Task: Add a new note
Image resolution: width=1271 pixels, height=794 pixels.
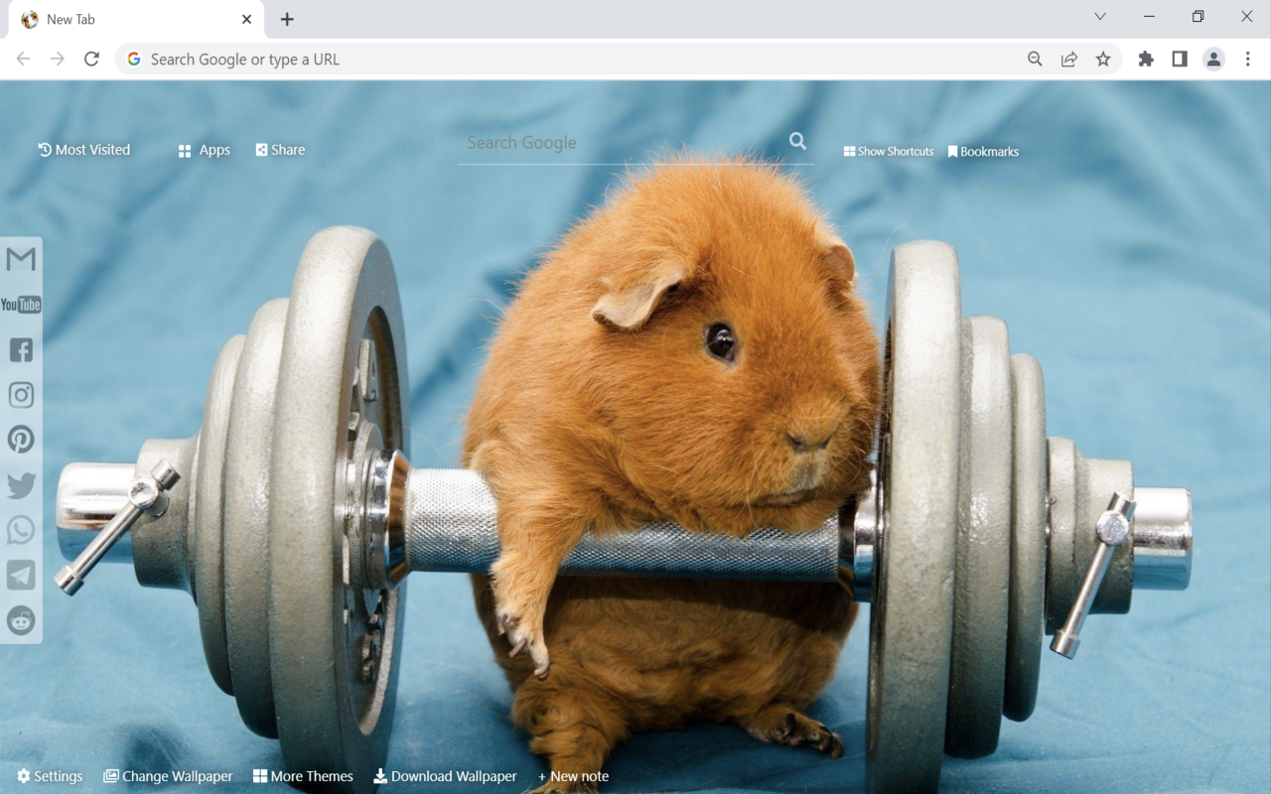Action: [x=573, y=776]
